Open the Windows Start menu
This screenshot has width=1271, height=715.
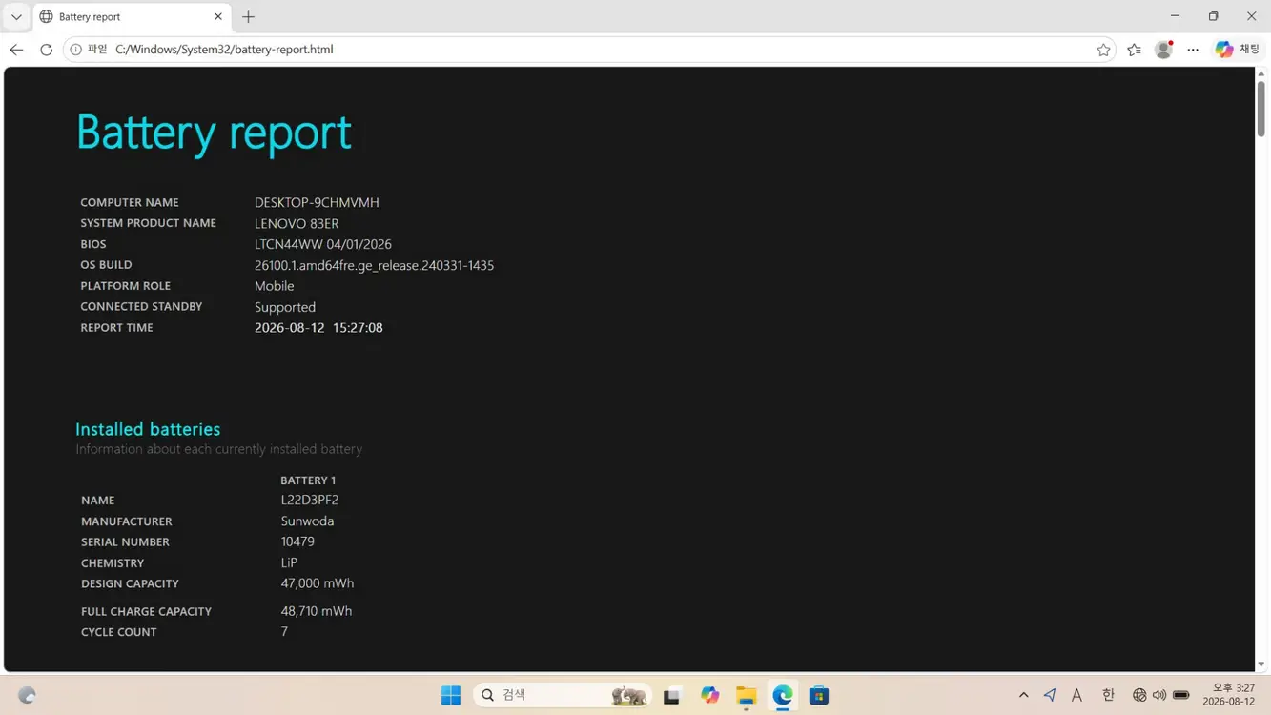[451, 695]
